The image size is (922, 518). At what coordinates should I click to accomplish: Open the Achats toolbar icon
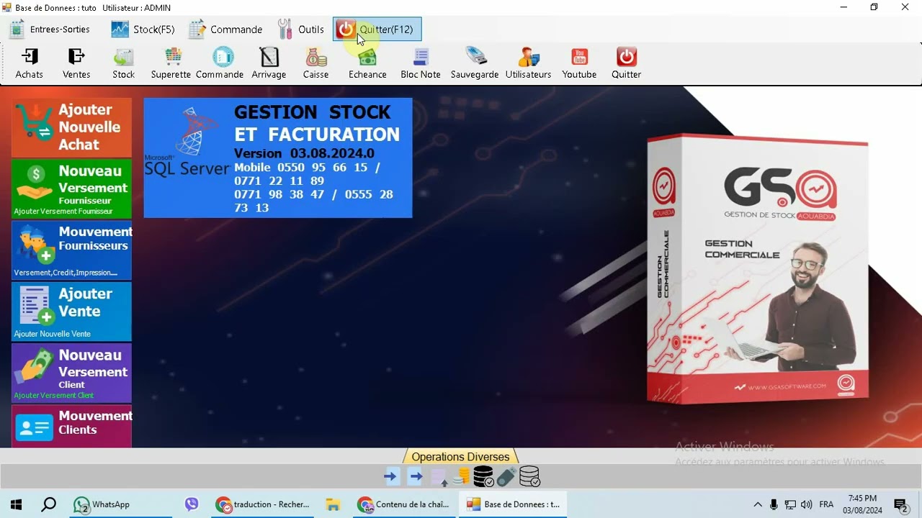[30, 63]
